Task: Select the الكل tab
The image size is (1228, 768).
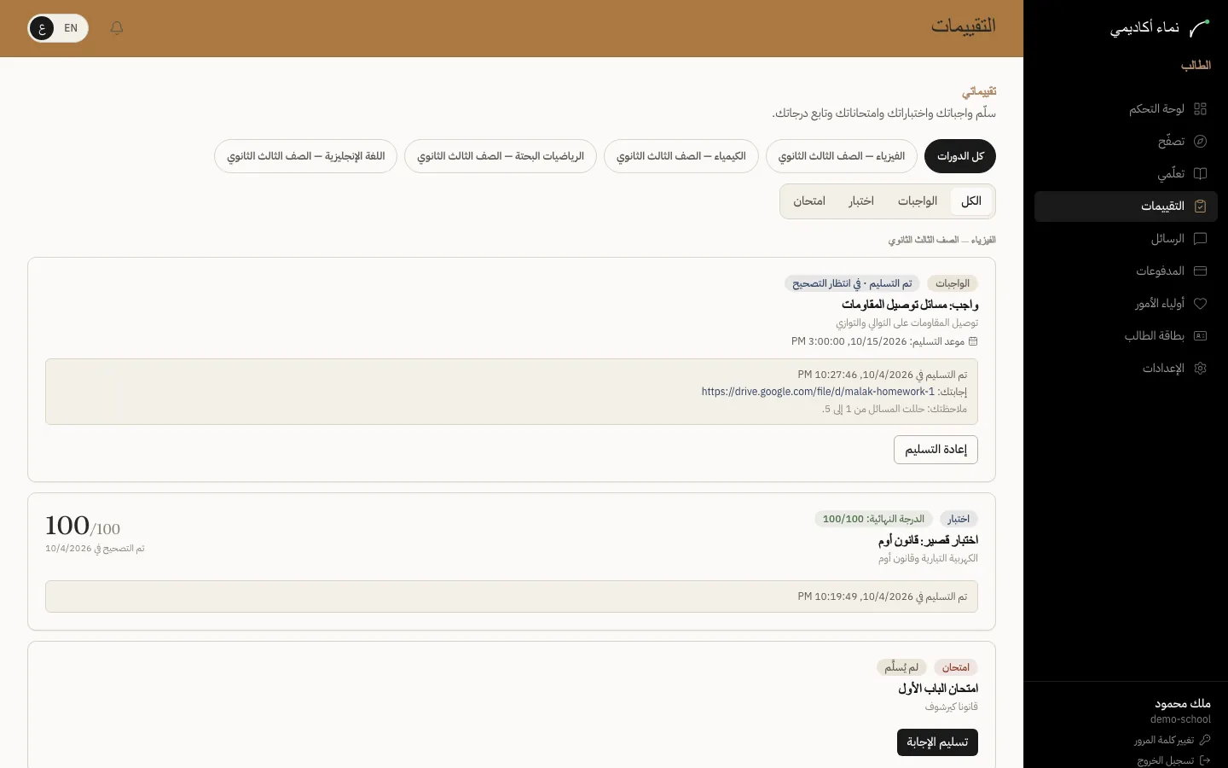Action: point(971,201)
